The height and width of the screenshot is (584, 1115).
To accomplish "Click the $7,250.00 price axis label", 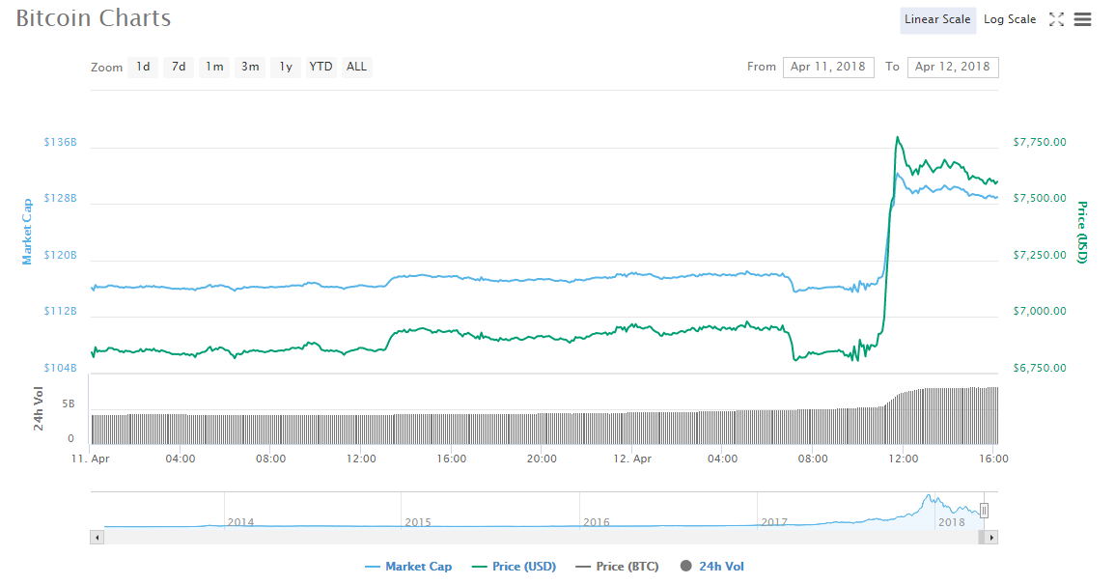I will pos(1040,256).
